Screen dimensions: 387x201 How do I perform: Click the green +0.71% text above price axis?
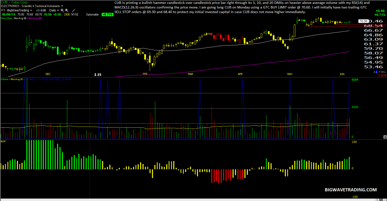380,15
